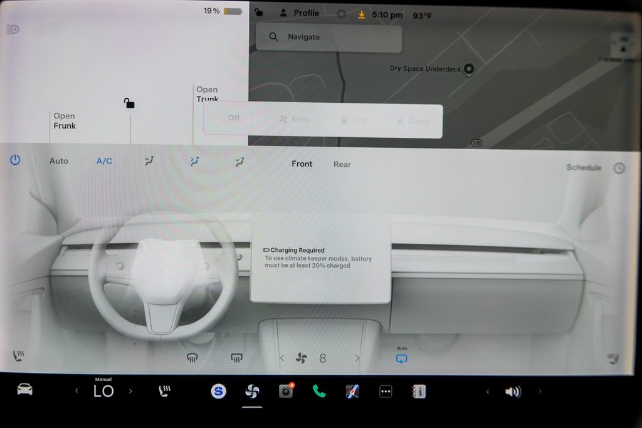
Task: Tap the volume speaker icon
Action: point(512,392)
